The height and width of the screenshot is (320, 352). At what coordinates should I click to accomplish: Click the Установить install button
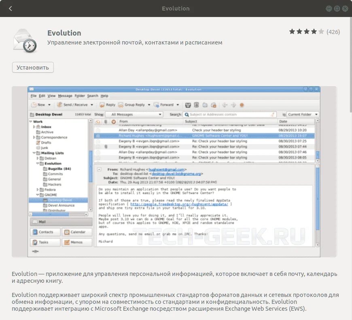tap(33, 67)
